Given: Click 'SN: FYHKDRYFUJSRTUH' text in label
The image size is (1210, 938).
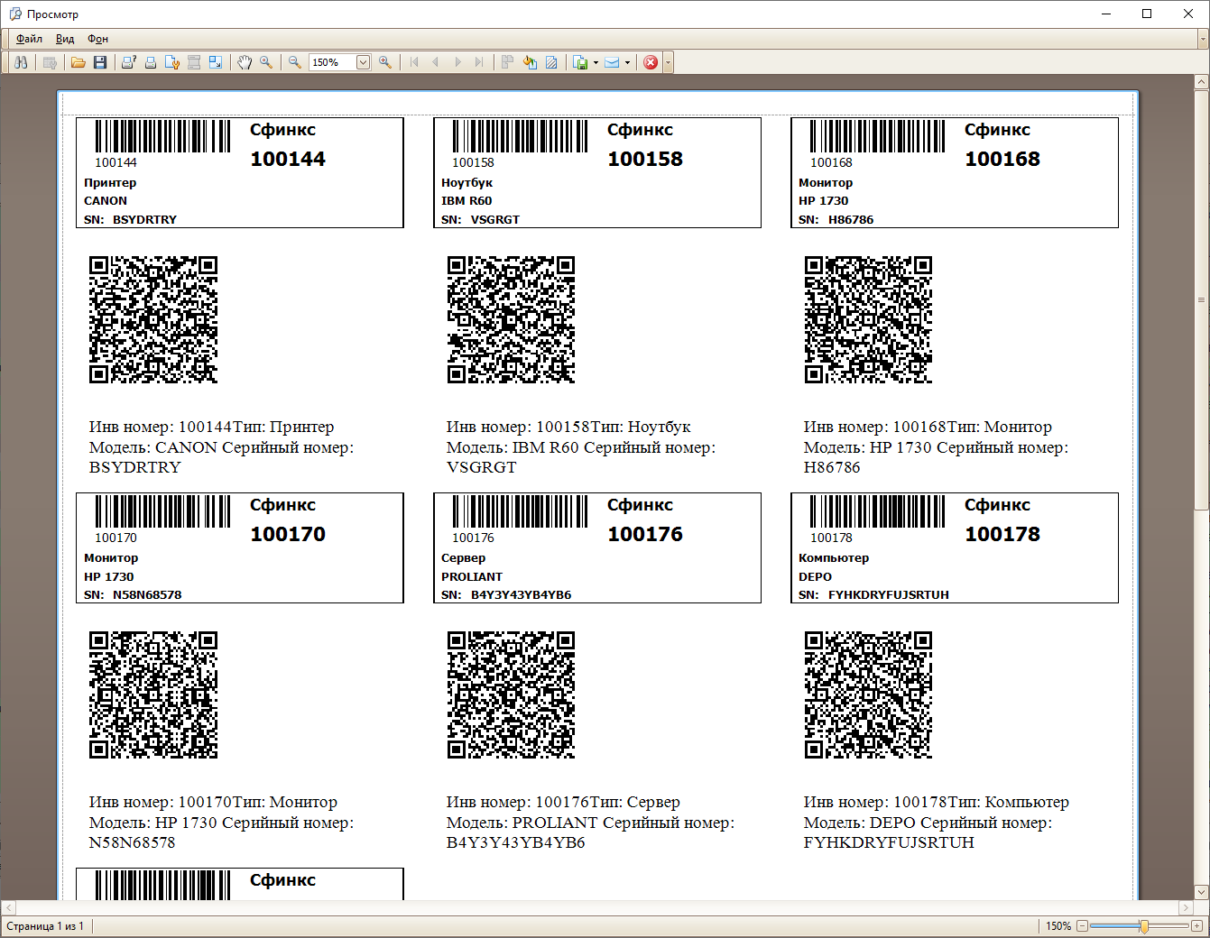Looking at the screenshot, I should [x=873, y=594].
